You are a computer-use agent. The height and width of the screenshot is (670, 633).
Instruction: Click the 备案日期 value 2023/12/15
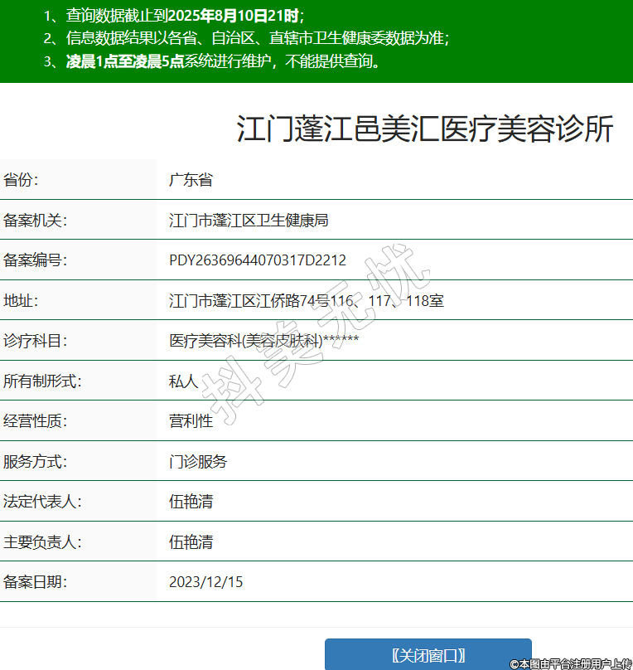click(206, 582)
